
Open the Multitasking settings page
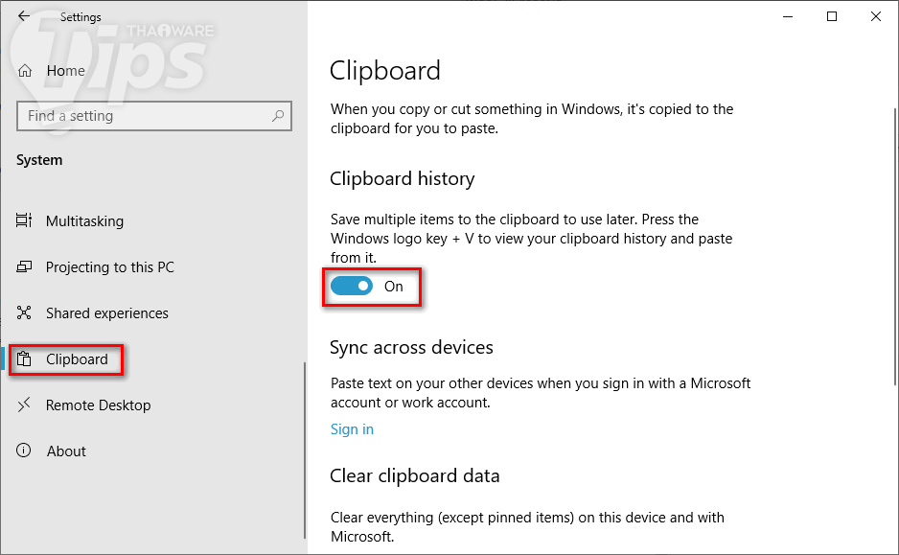pyautogui.click(x=84, y=221)
